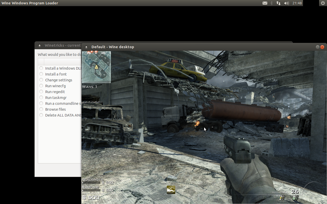Click the Headshots challenge progress bar

point(91,183)
